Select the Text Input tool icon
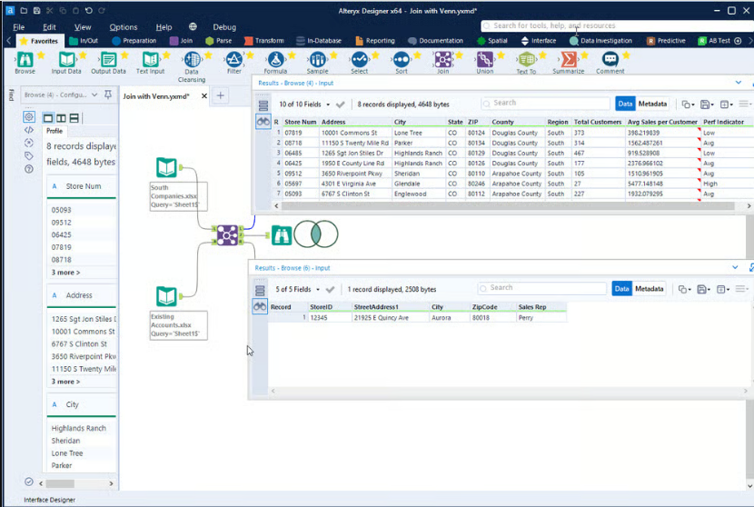The height and width of the screenshot is (507, 754). pos(150,60)
